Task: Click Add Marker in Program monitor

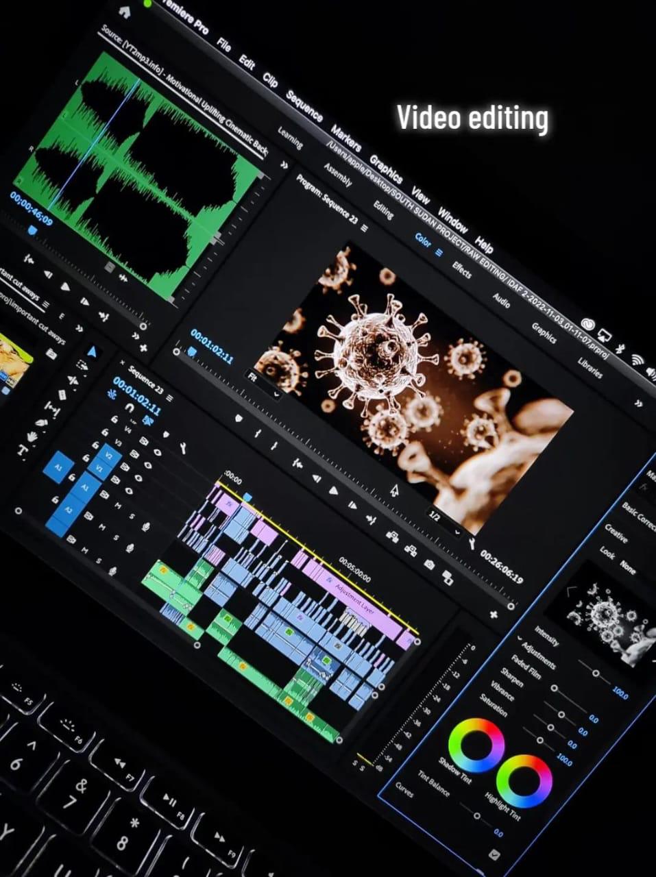Action: tap(239, 417)
